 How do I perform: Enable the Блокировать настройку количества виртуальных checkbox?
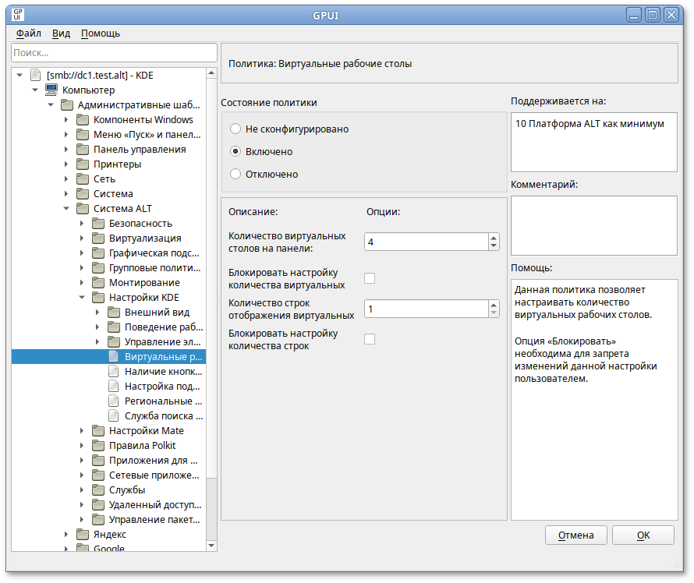coord(370,279)
